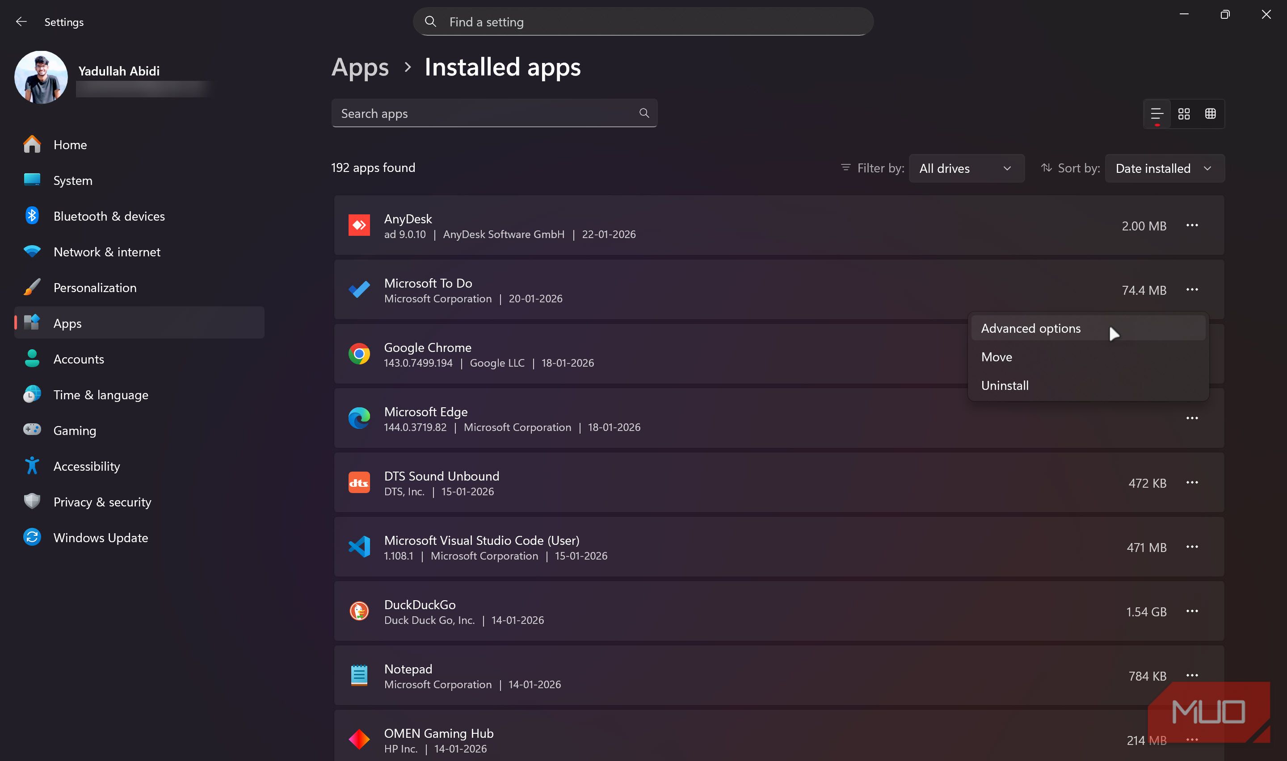Open Personalization settings
Screen dimensions: 1287x761
pyautogui.click(x=139, y=288)
